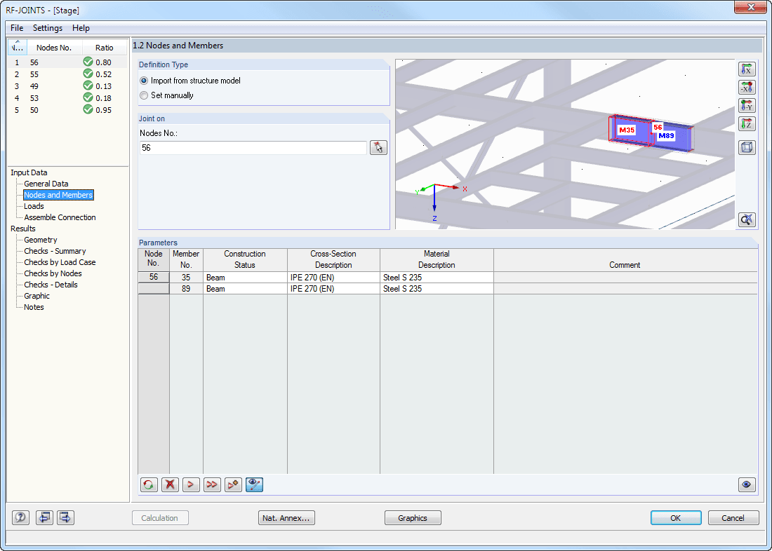The image size is (772, 551).
Task: Open Graphic results item
Action: tap(37, 296)
